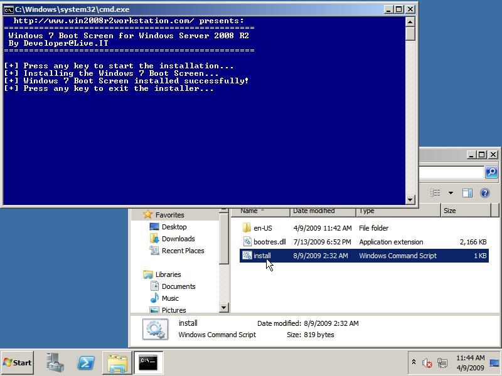Sort files by the Type column header
The width and height of the screenshot is (502, 376).
click(398, 211)
